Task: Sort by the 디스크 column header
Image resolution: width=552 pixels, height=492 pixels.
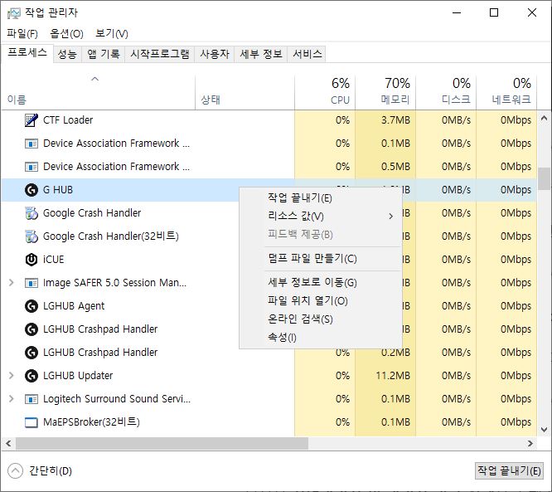Action: [x=446, y=92]
